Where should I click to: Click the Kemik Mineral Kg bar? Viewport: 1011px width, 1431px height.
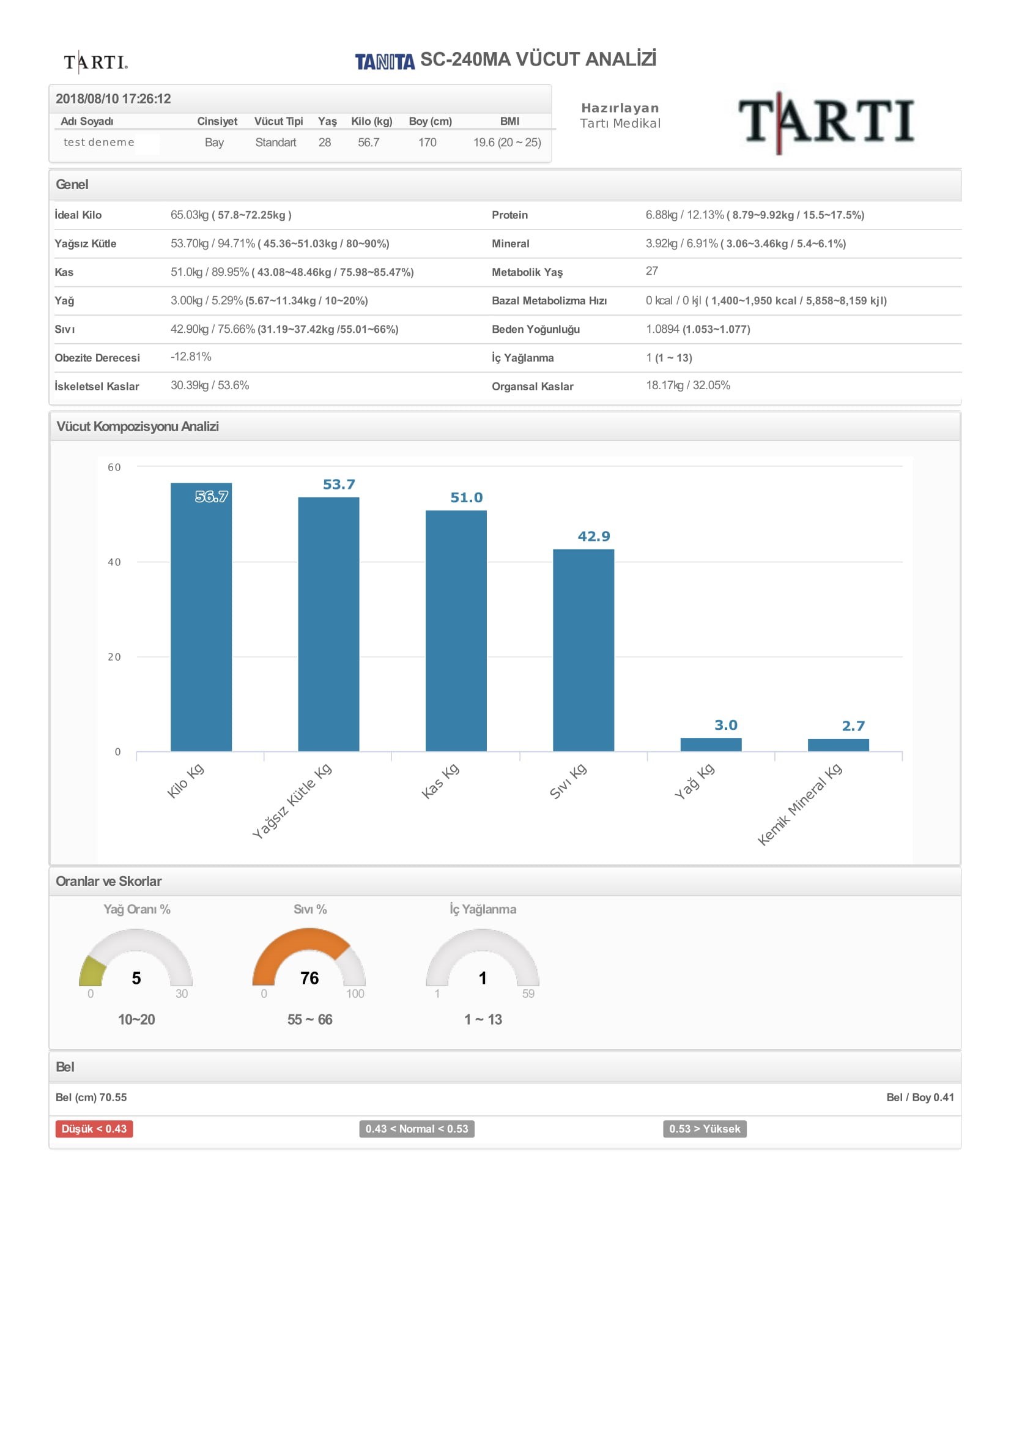[x=838, y=745]
